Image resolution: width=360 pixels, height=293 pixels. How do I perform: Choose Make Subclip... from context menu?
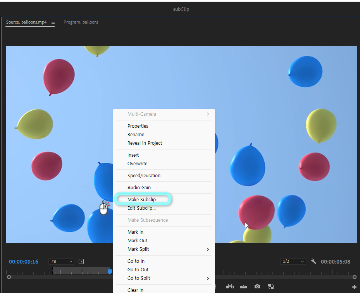[143, 200]
